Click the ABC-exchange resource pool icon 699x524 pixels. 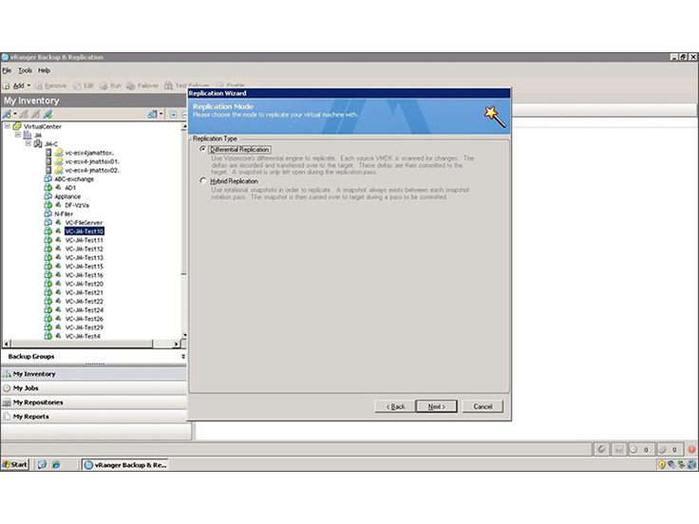[x=48, y=179]
